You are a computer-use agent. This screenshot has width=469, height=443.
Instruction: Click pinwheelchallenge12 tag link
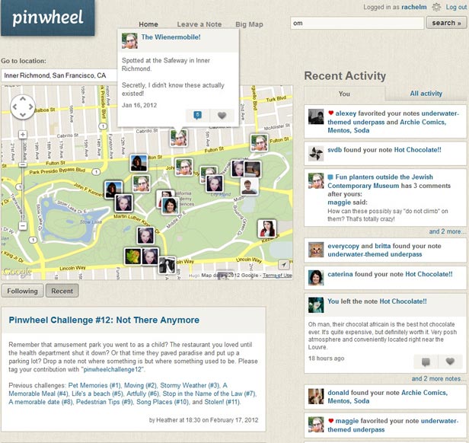[113, 369]
